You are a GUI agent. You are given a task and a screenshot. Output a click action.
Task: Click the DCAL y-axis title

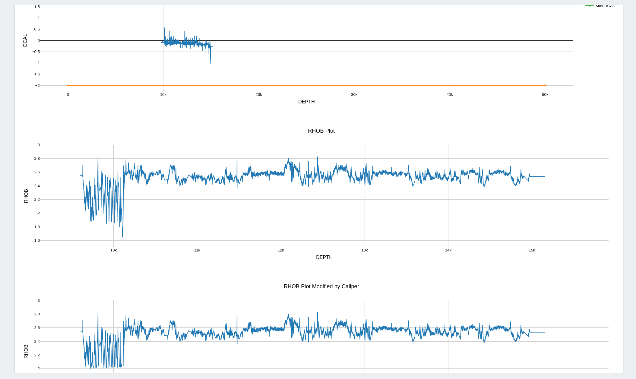[25, 40]
